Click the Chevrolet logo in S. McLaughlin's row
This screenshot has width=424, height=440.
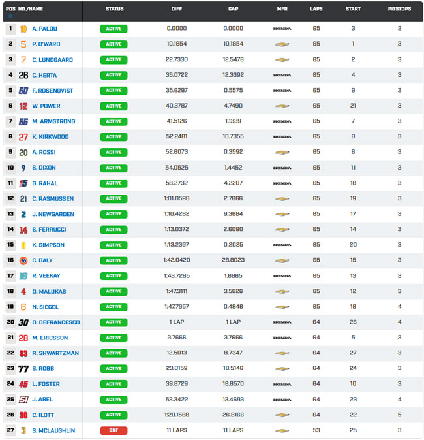[x=282, y=430]
